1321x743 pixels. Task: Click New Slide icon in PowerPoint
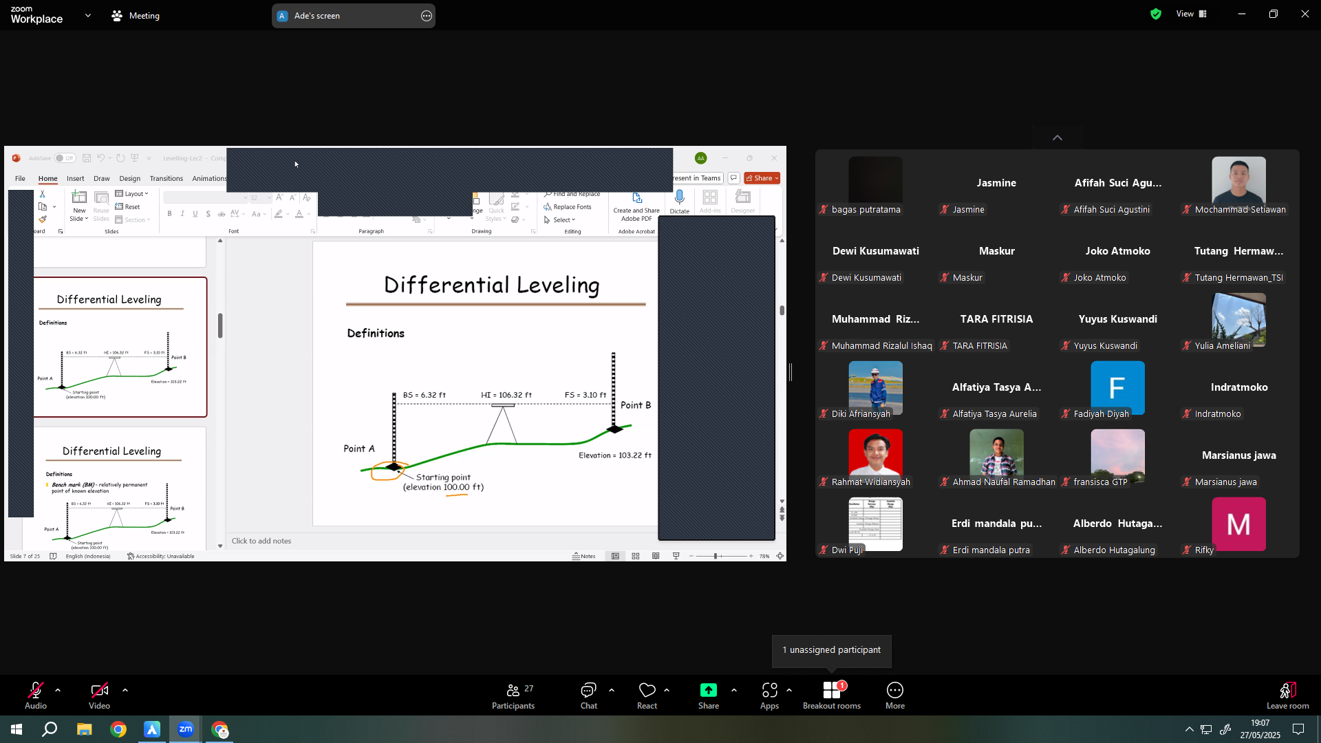coord(80,197)
